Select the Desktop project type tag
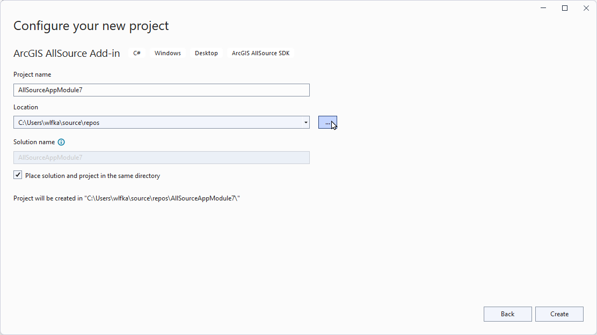 [x=206, y=53]
